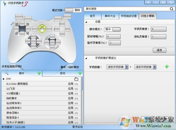Click gamepad icon for WII模拟器1 row

[x=76, y=94]
